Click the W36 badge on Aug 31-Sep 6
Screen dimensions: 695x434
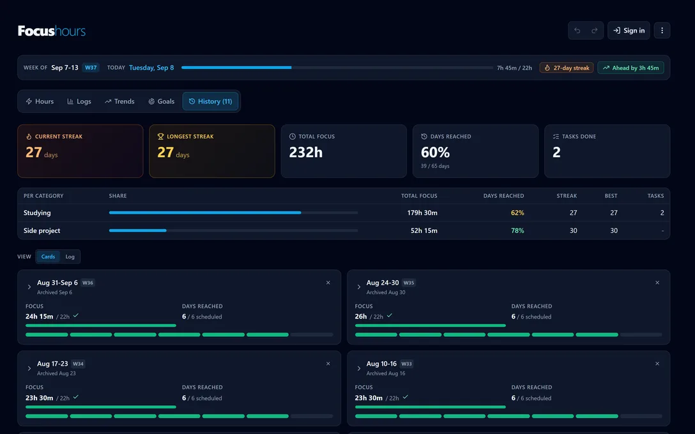[x=88, y=283]
